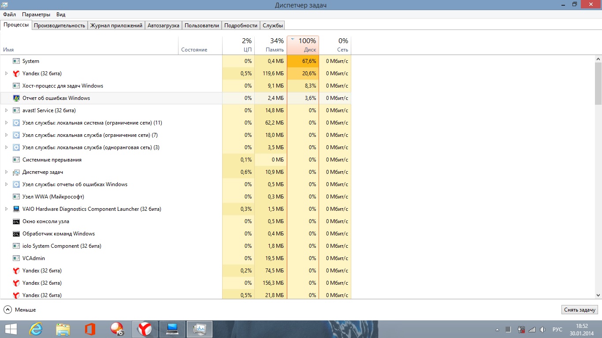Screen dimensions: 602x338
Task: Expand the avast! Service process group
Action: [x=6, y=110]
